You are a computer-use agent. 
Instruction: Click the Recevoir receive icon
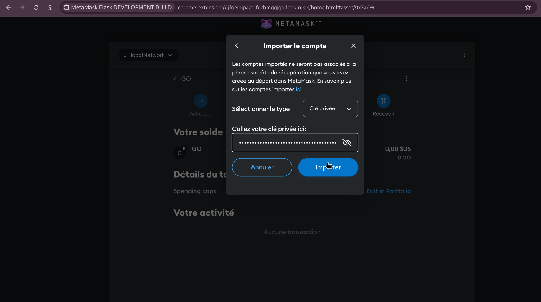tap(383, 101)
